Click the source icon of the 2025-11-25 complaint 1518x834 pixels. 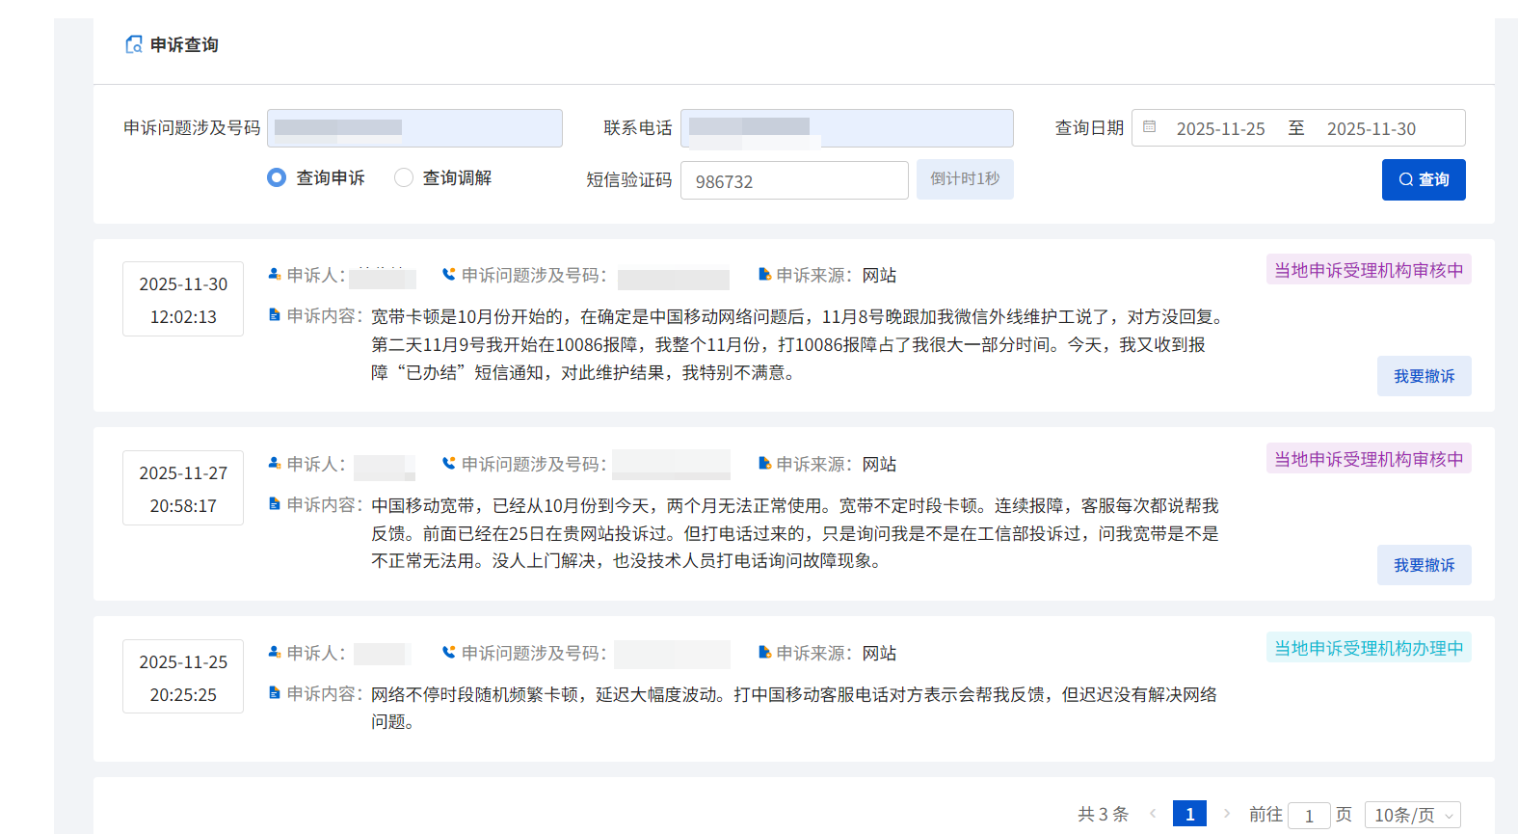764,653
